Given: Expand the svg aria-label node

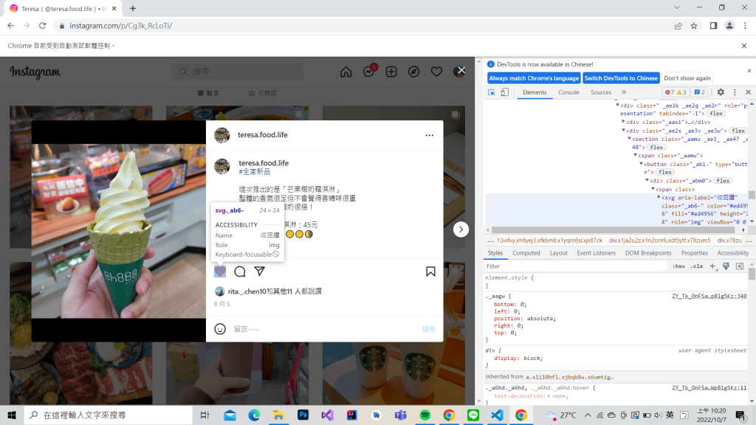Looking at the screenshot, I should point(659,198).
